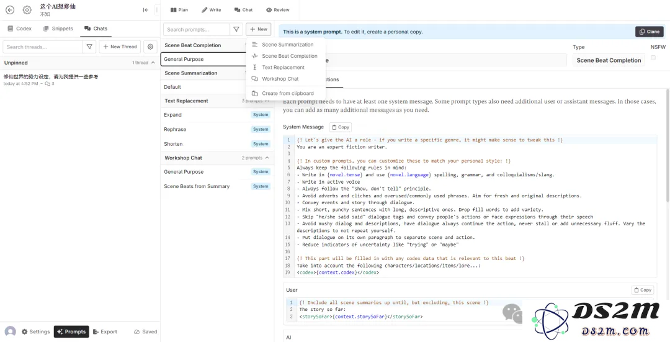Select the Default summarization prompt

204,87
